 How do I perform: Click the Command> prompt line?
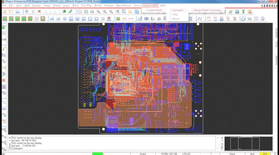(18, 149)
